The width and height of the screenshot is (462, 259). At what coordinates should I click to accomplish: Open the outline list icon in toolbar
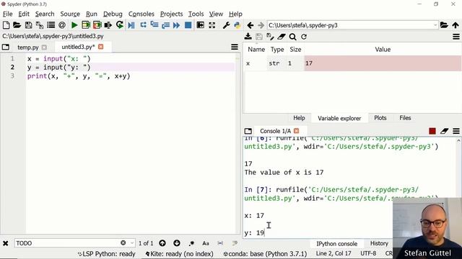51,25
